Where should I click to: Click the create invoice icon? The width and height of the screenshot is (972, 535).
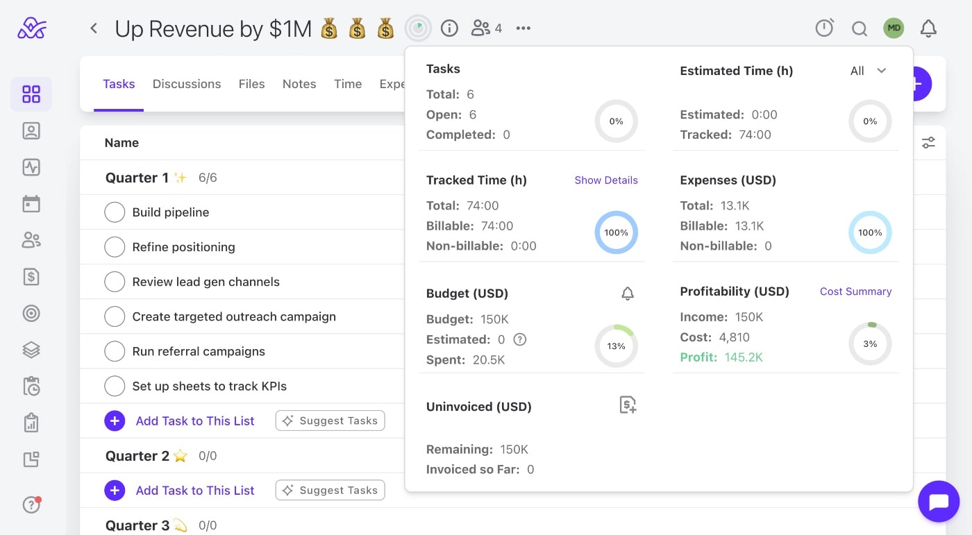(x=628, y=405)
